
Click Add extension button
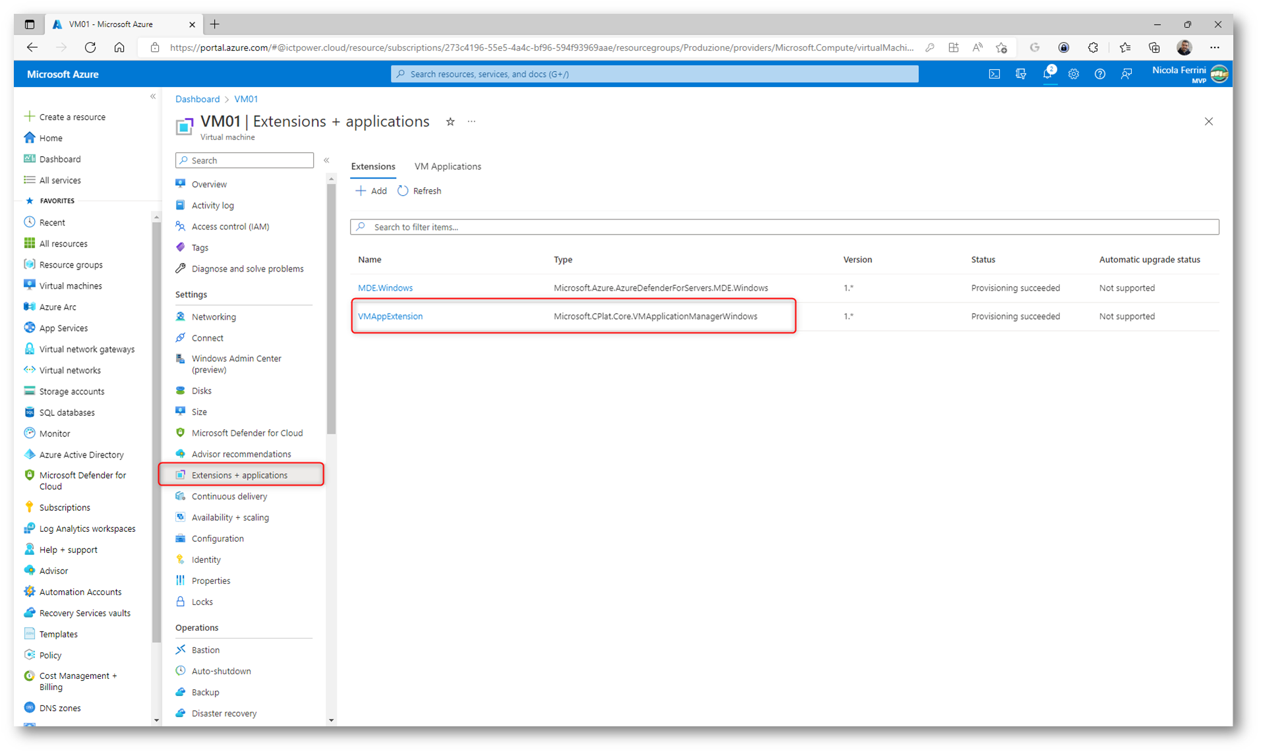point(371,190)
